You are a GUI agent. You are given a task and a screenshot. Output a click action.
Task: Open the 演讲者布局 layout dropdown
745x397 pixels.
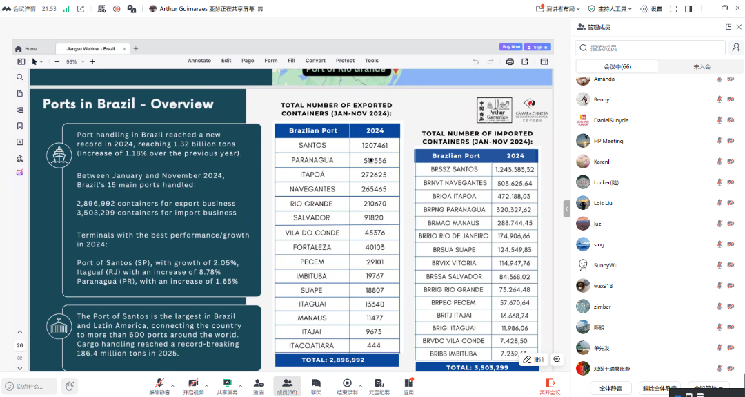pyautogui.click(x=558, y=8)
